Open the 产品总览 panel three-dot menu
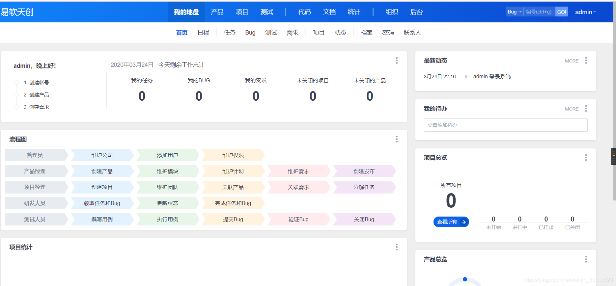The image size is (616, 286). pyautogui.click(x=586, y=259)
